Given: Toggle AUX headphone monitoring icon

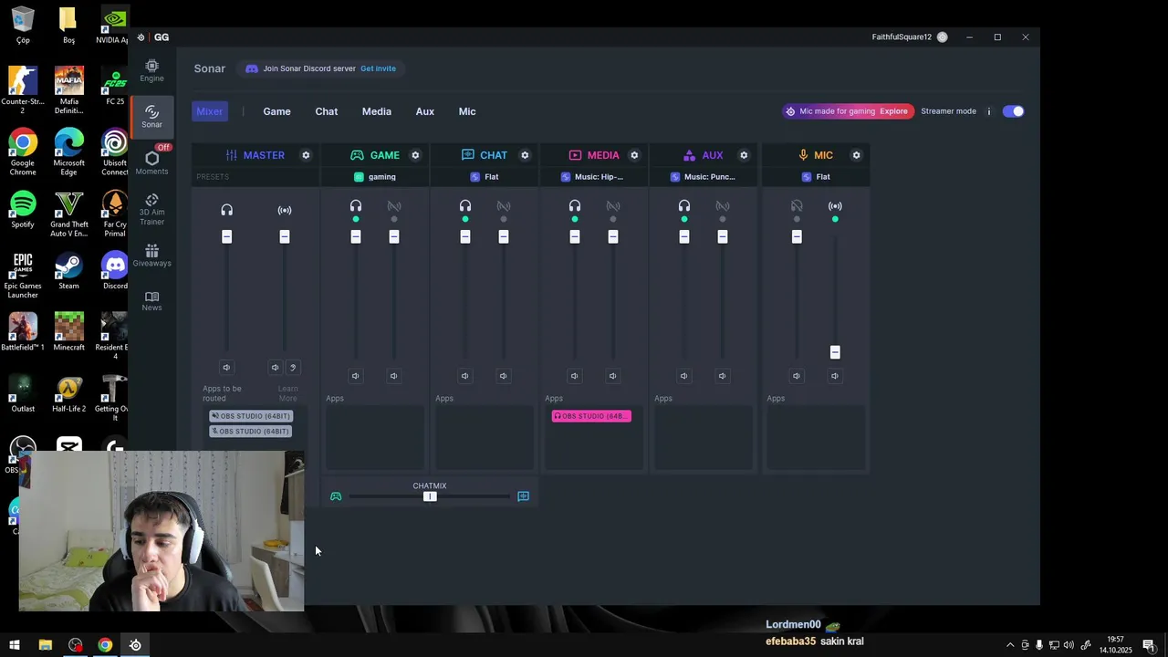Looking at the screenshot, I should click(684, 206).
